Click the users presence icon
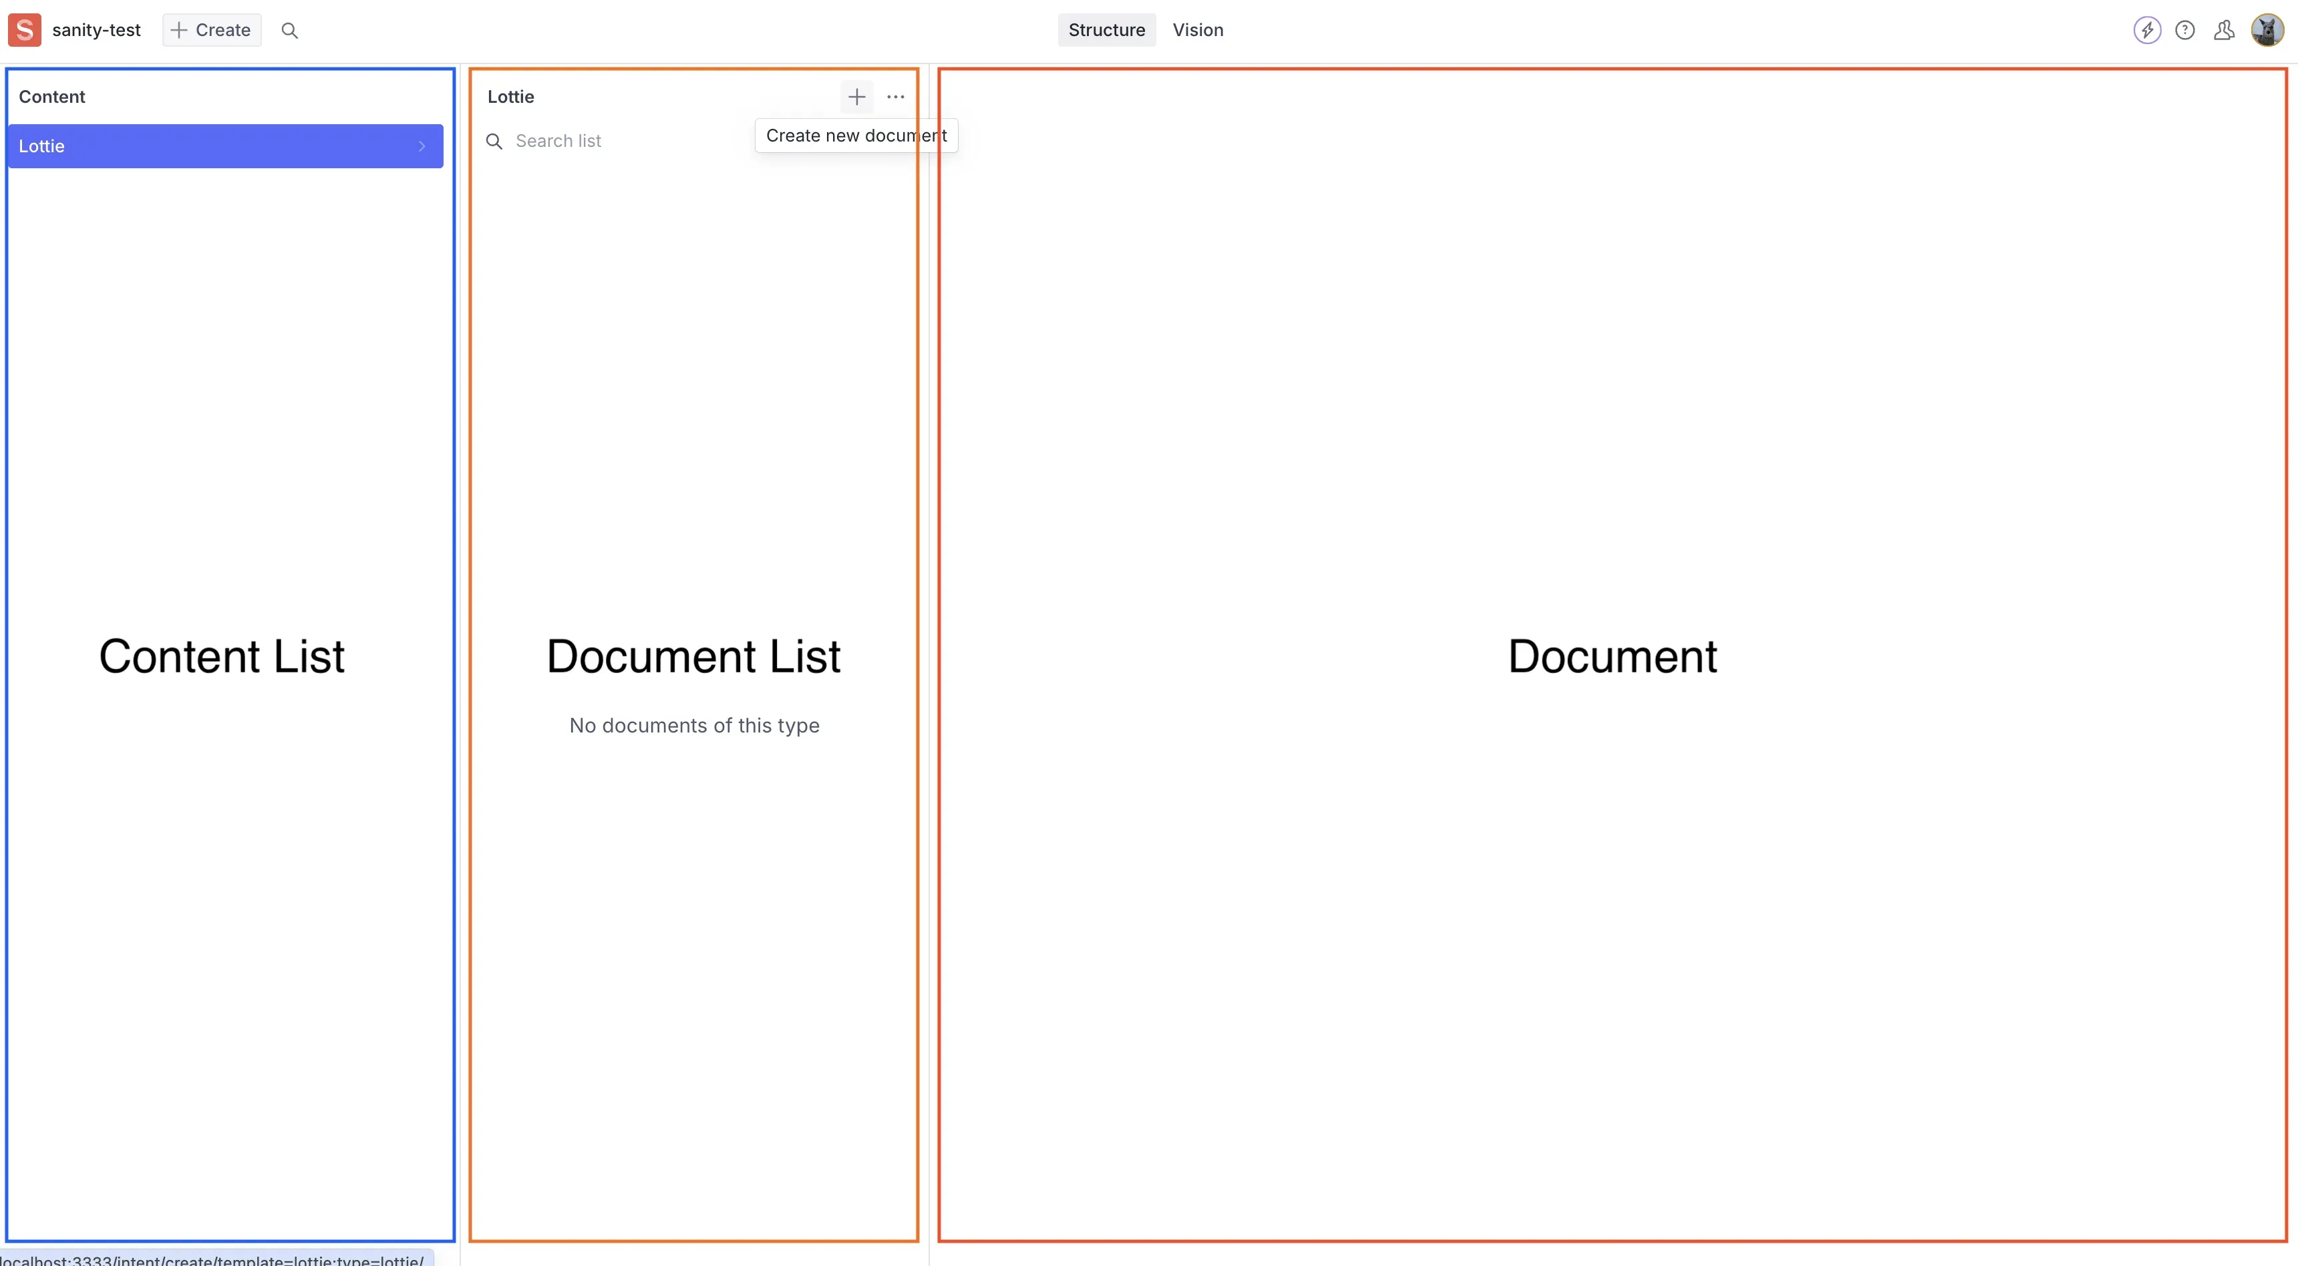This screenshot has height=1266, width=2298. click(2224, 30)
